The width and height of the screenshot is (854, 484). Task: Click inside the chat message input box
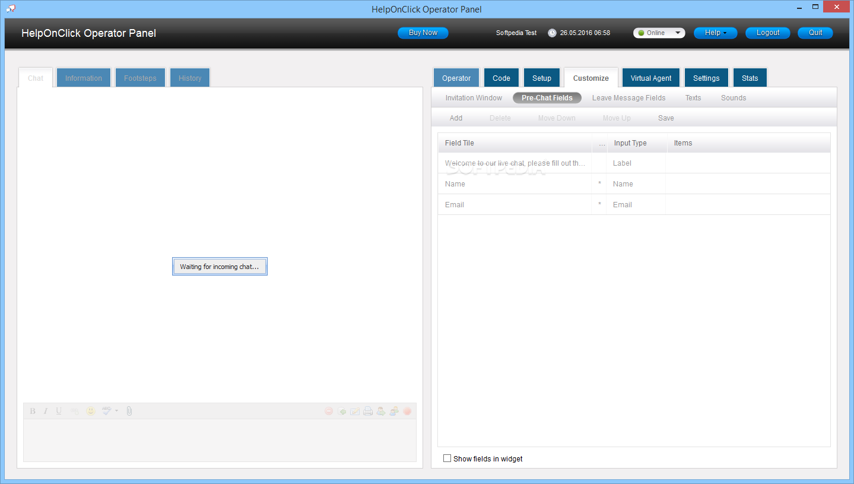220,439
